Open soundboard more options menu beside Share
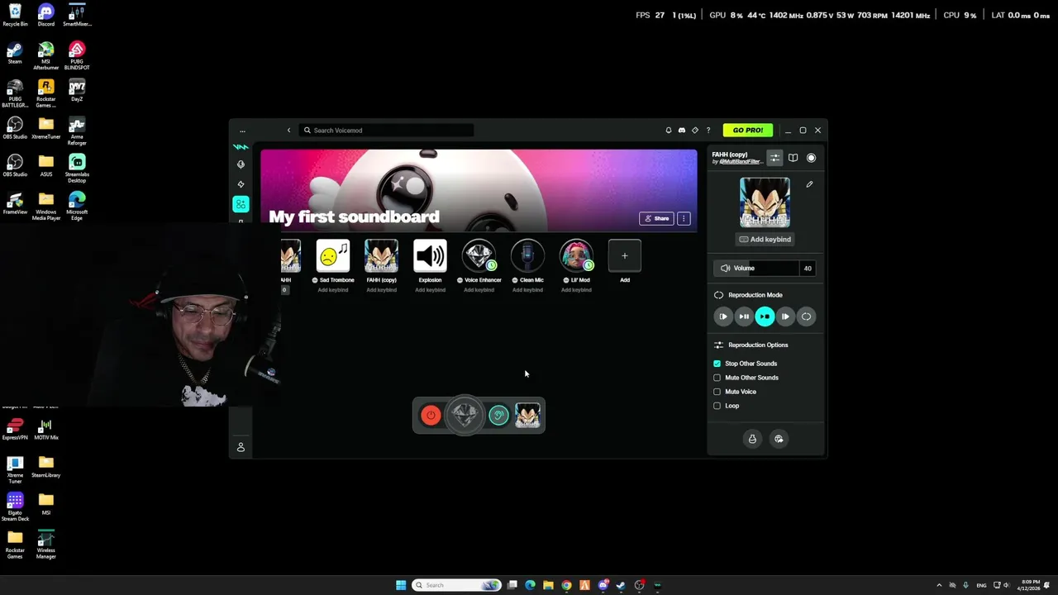 [684, 219]
